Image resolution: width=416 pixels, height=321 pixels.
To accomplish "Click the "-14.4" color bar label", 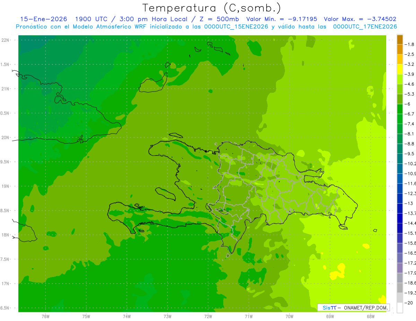I will pyautogui.click(x=410, y=223).
